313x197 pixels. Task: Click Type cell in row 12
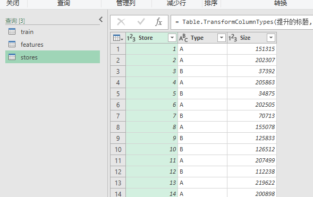(x=202, y=172)
